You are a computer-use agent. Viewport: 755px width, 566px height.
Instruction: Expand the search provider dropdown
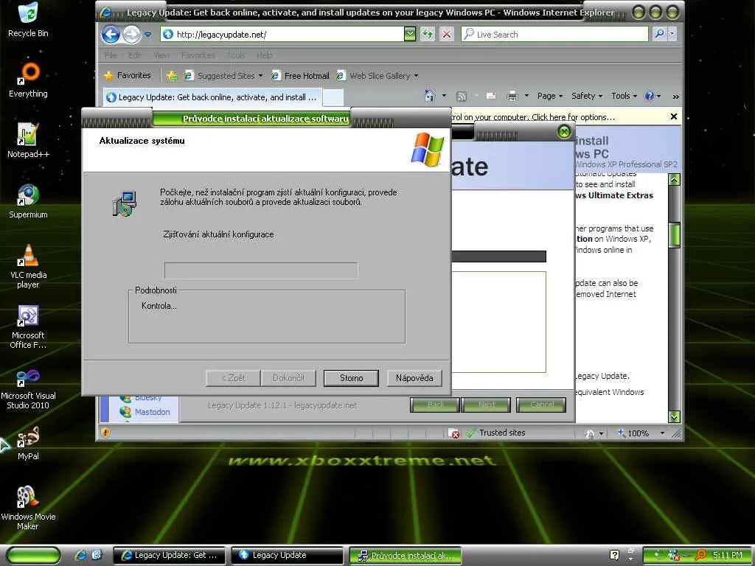(672, 34)
